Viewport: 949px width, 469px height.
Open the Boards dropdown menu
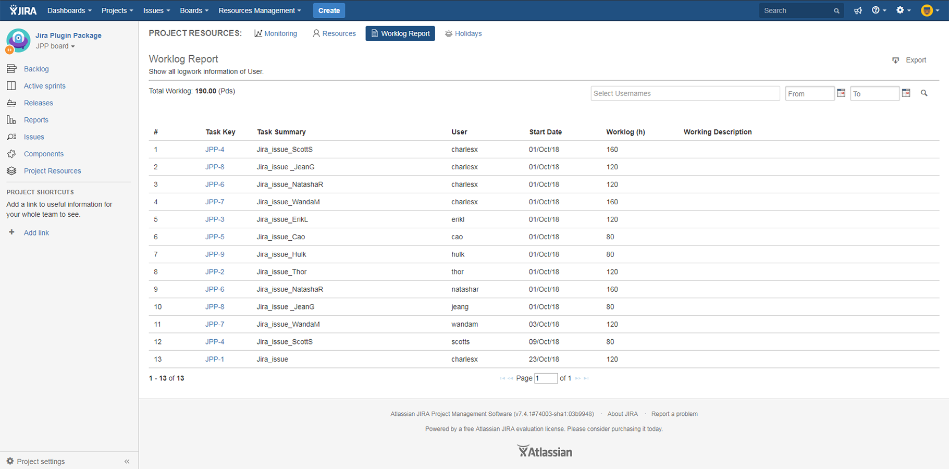pos(194,10)
